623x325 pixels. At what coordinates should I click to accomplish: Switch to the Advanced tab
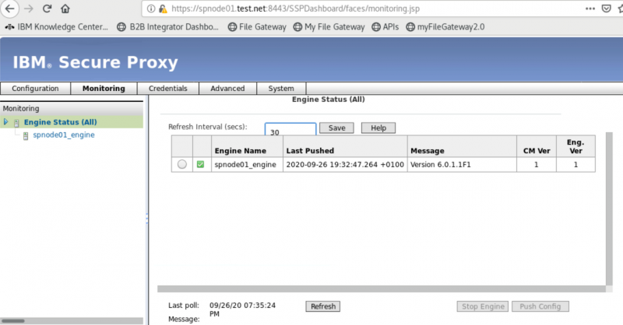click(227, 89)
